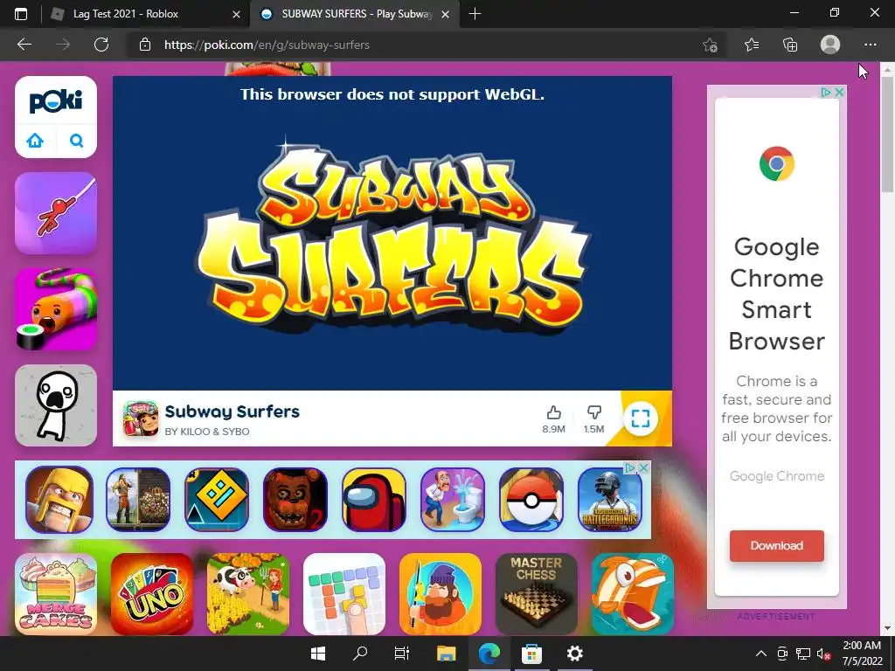Open the muted volume tray icon
Screen dimensions: 895x671
coord(823,654)
